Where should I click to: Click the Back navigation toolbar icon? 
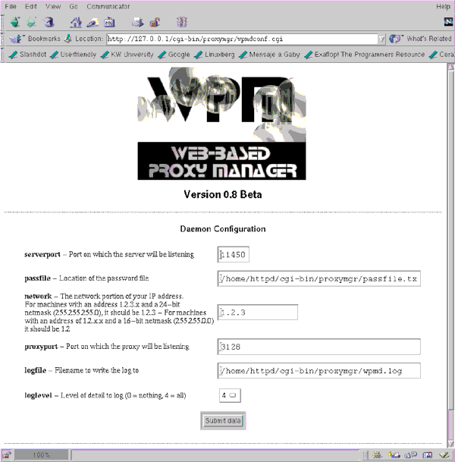pos(16,22)
